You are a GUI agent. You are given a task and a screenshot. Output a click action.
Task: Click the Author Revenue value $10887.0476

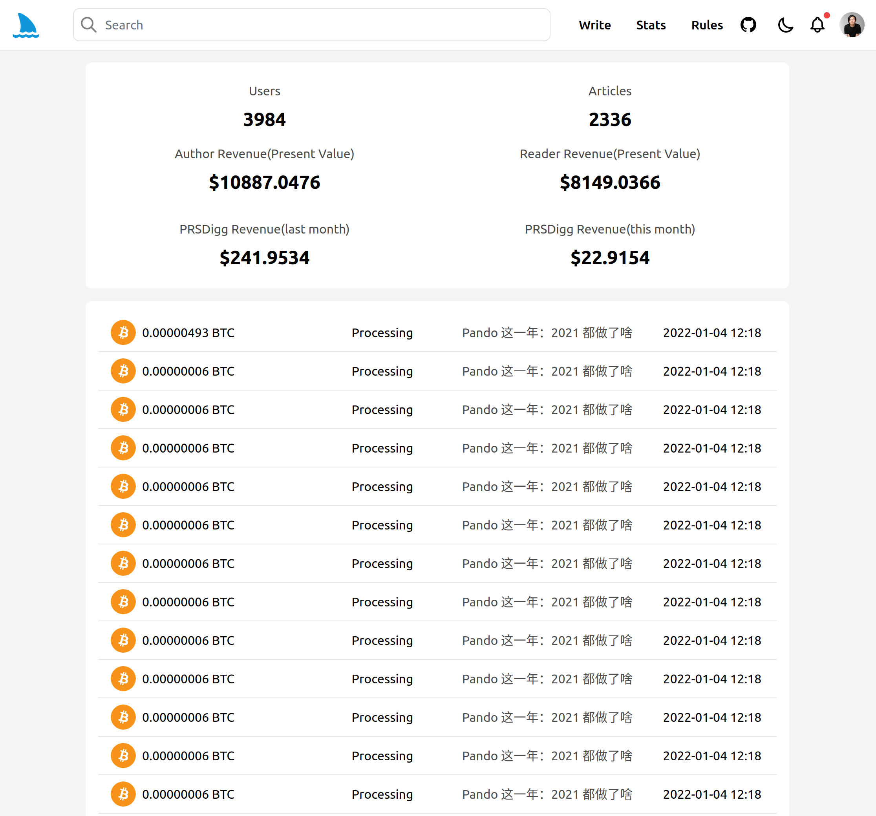click(264, 182)
